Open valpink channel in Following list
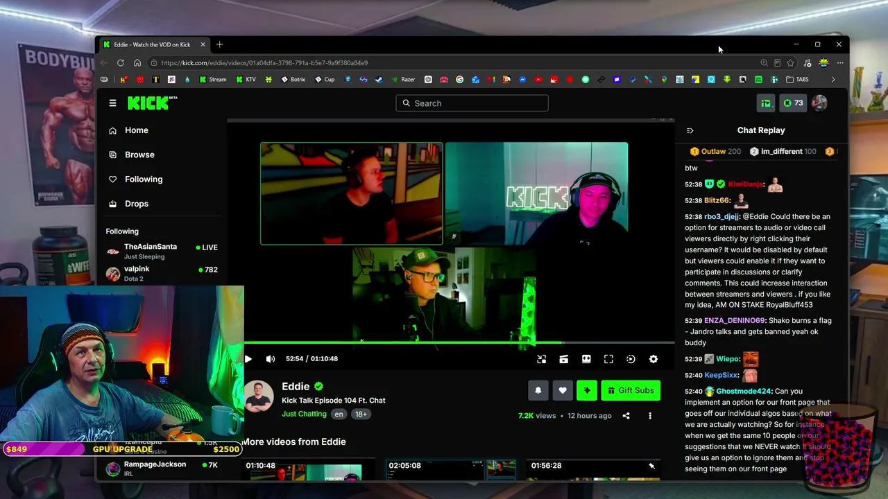The width and height of the screenshot is (888, 499). pyautogui.click(x=162, y=273)
